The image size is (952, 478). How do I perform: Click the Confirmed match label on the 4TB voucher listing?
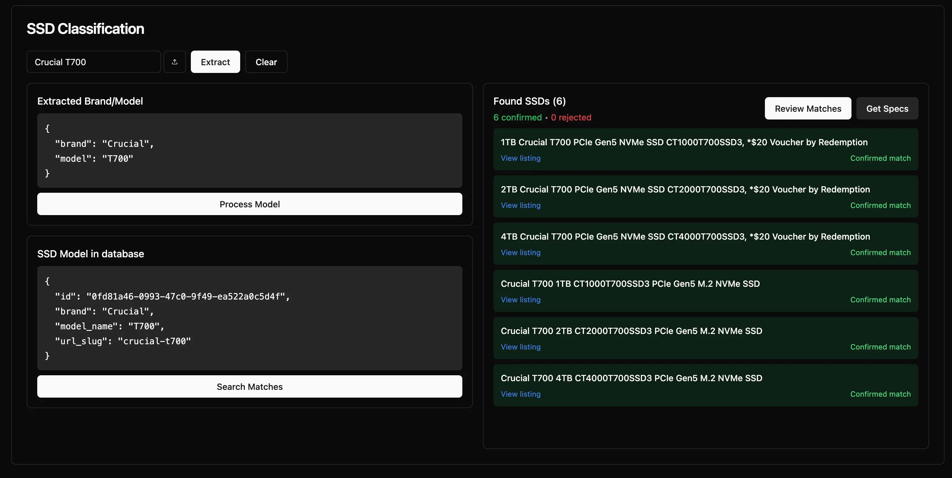(x=880, y=252)
